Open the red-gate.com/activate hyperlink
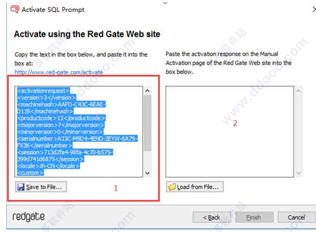The width and height of the screenshot is (316, 232). click(59, 72)
